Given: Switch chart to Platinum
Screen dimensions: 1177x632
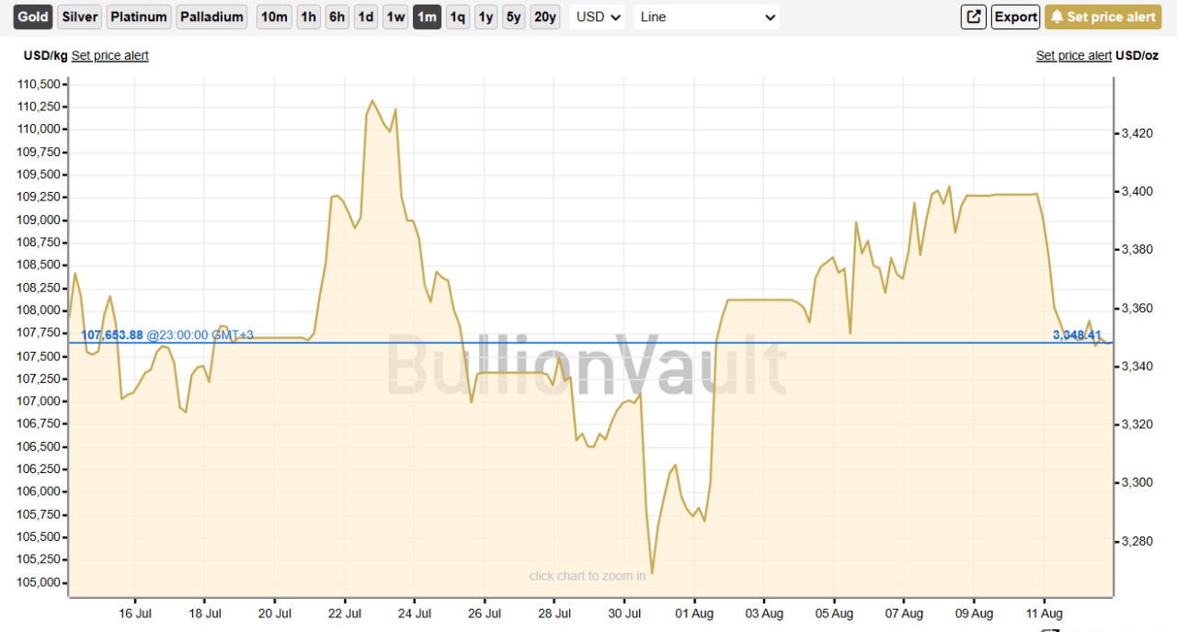Looking at the screenshot, I should (139, 17).
